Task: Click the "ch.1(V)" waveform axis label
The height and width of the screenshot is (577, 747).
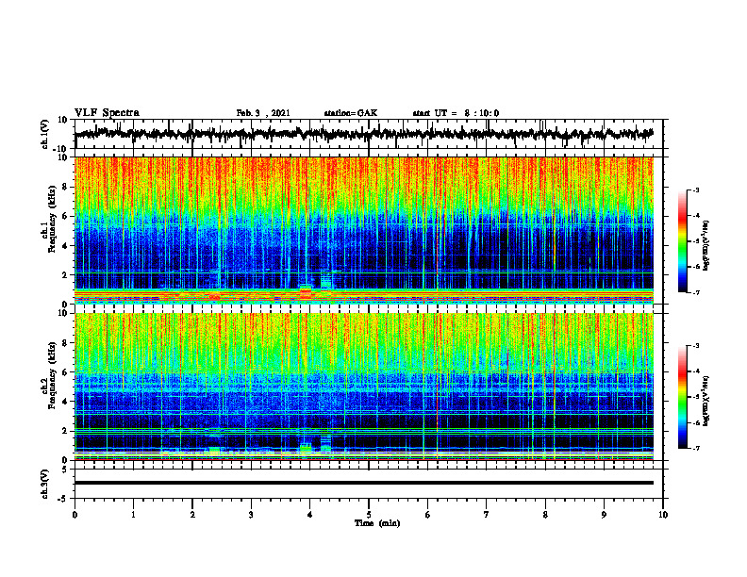Action: click(45, 134)
